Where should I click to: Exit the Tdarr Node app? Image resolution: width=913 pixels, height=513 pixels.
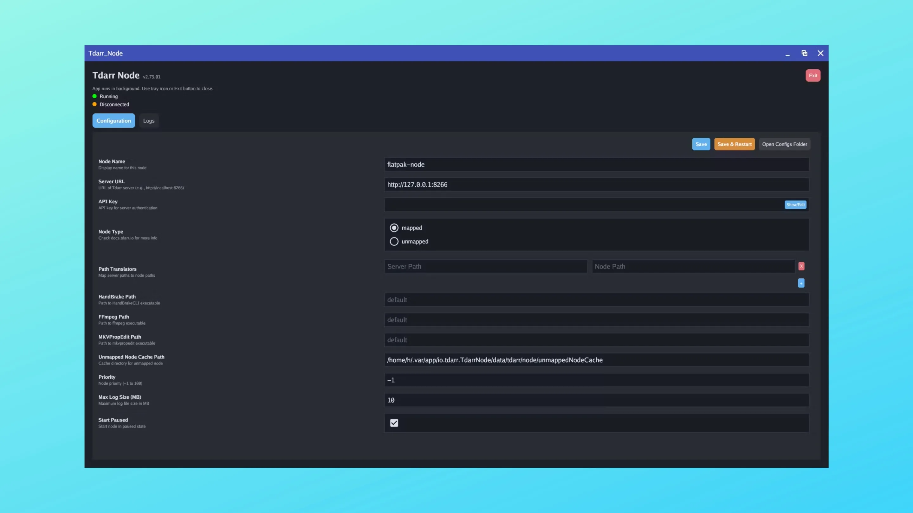[813, 75]
